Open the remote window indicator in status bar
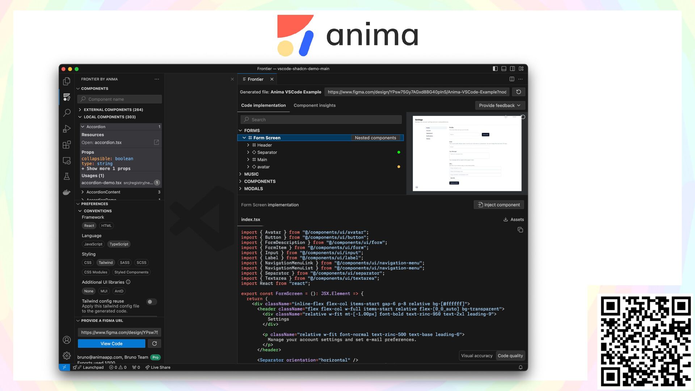The width and height of the screenshot is (695, 391). [64, 367]
